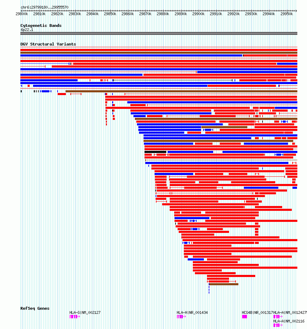Screen dimensions: 307x329
Task: Open the HCG4B|NR_001317 gene label
Action: coord(257,312)
